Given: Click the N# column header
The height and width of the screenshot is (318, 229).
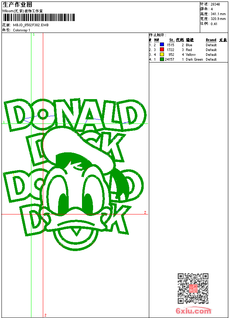Looking at the screenshot, I should [x=157, y=40].
